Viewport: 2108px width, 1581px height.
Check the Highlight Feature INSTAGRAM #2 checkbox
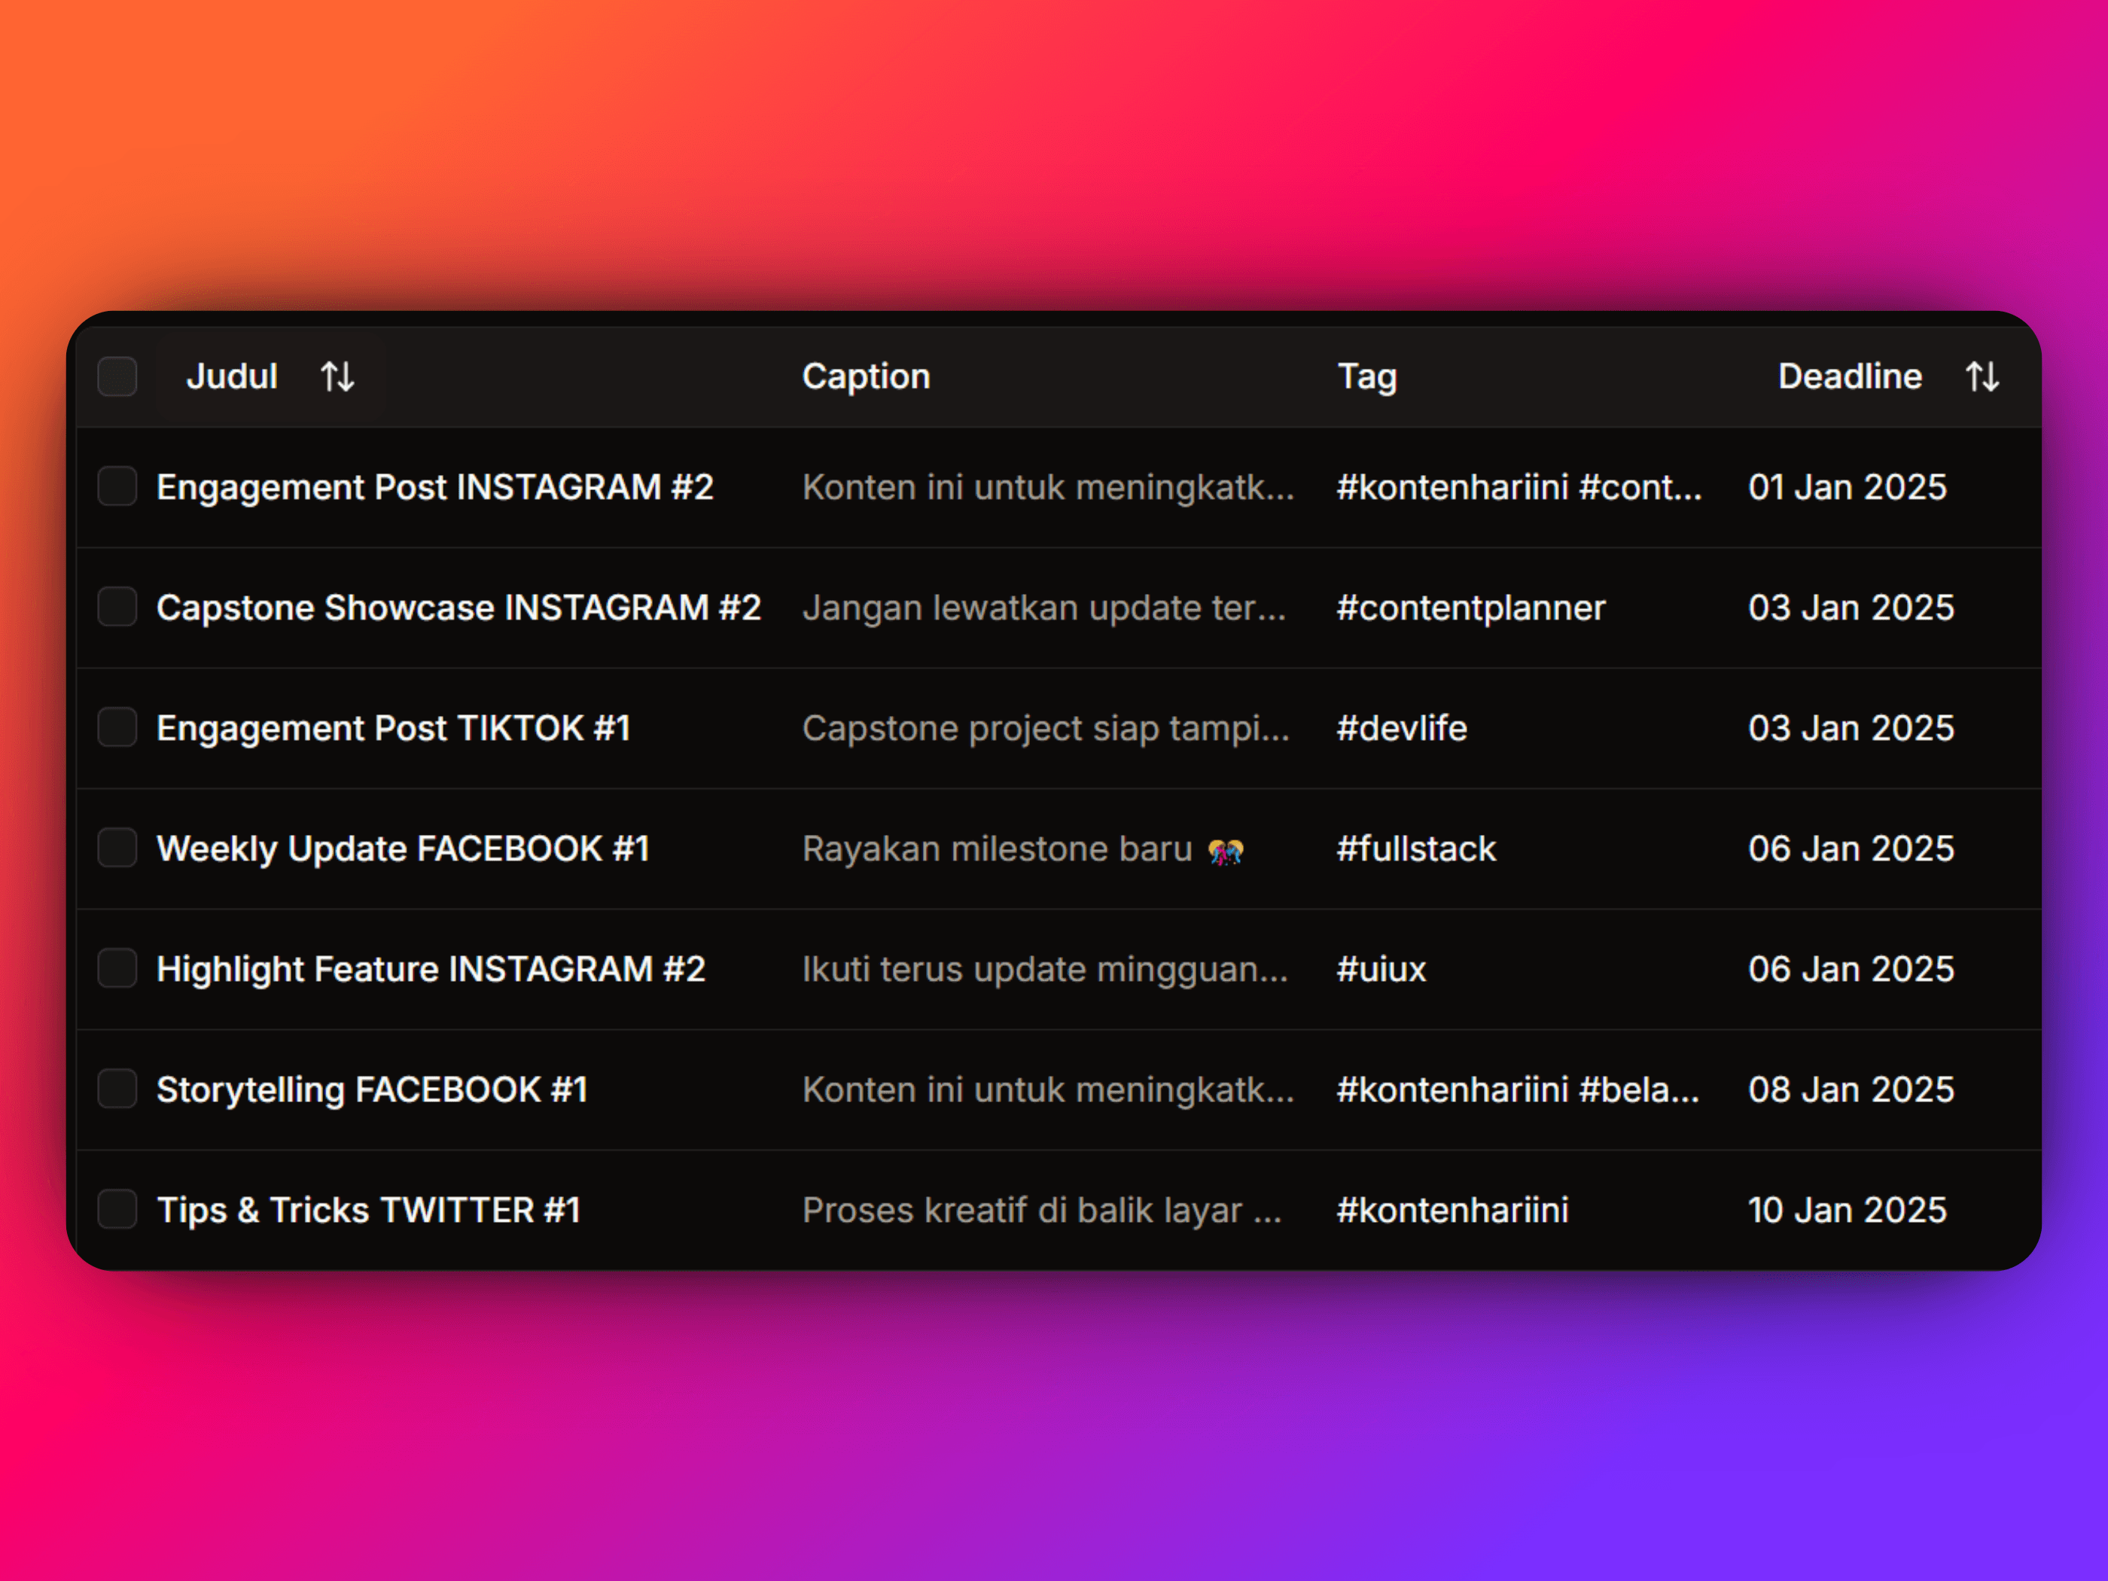(117, 969)
